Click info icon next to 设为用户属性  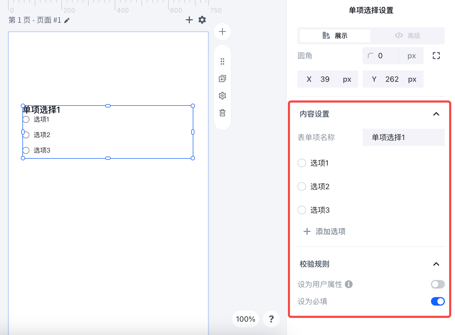[x=349, y=284]
